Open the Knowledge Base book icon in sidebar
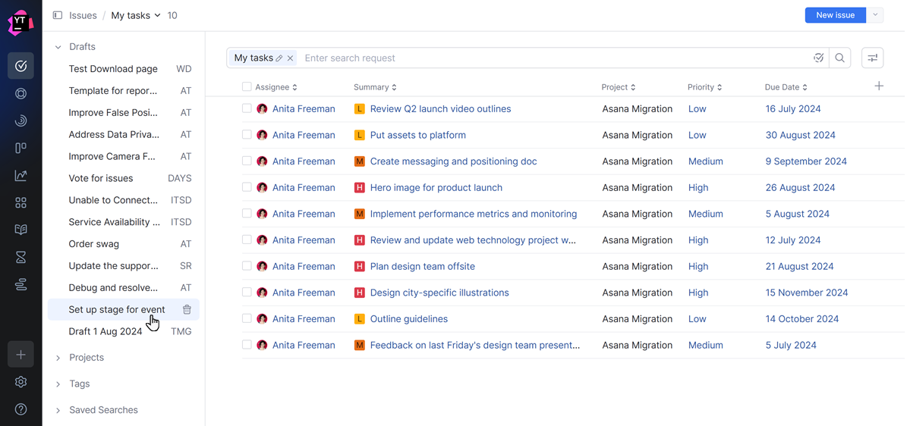 pos(20,230)
